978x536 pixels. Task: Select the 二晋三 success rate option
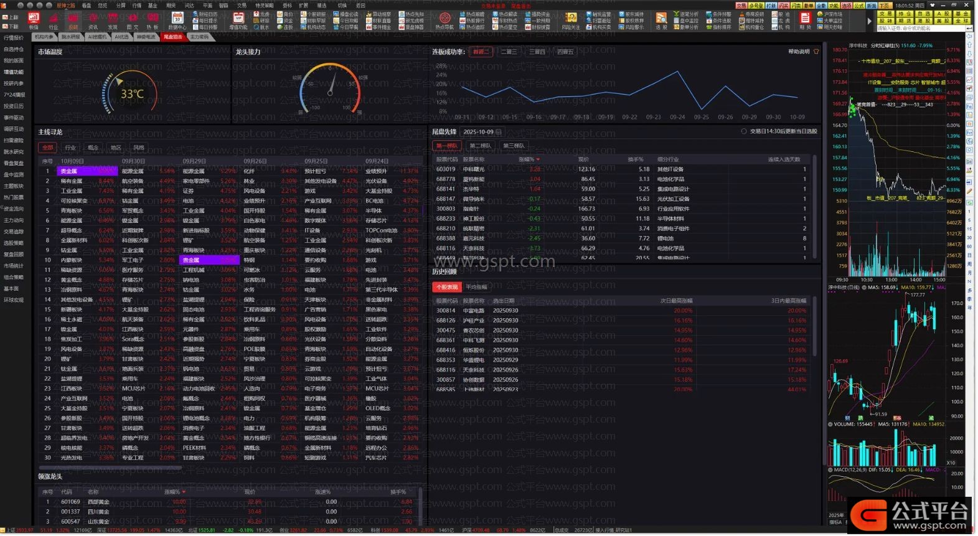pyautogui.click(x=509, y=52)
